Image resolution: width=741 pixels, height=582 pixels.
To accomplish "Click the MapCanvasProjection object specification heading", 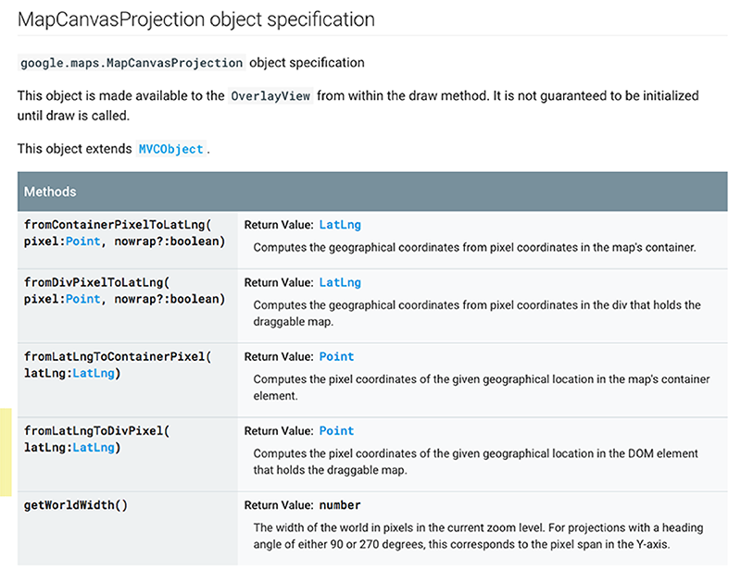I will pos(196,19).
